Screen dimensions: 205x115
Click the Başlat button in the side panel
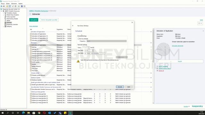point(180,61)
